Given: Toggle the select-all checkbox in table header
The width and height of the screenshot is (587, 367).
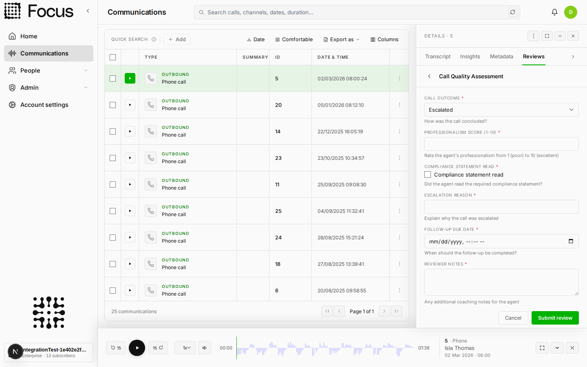Looking at the screenshot, I should pos(113,57).
